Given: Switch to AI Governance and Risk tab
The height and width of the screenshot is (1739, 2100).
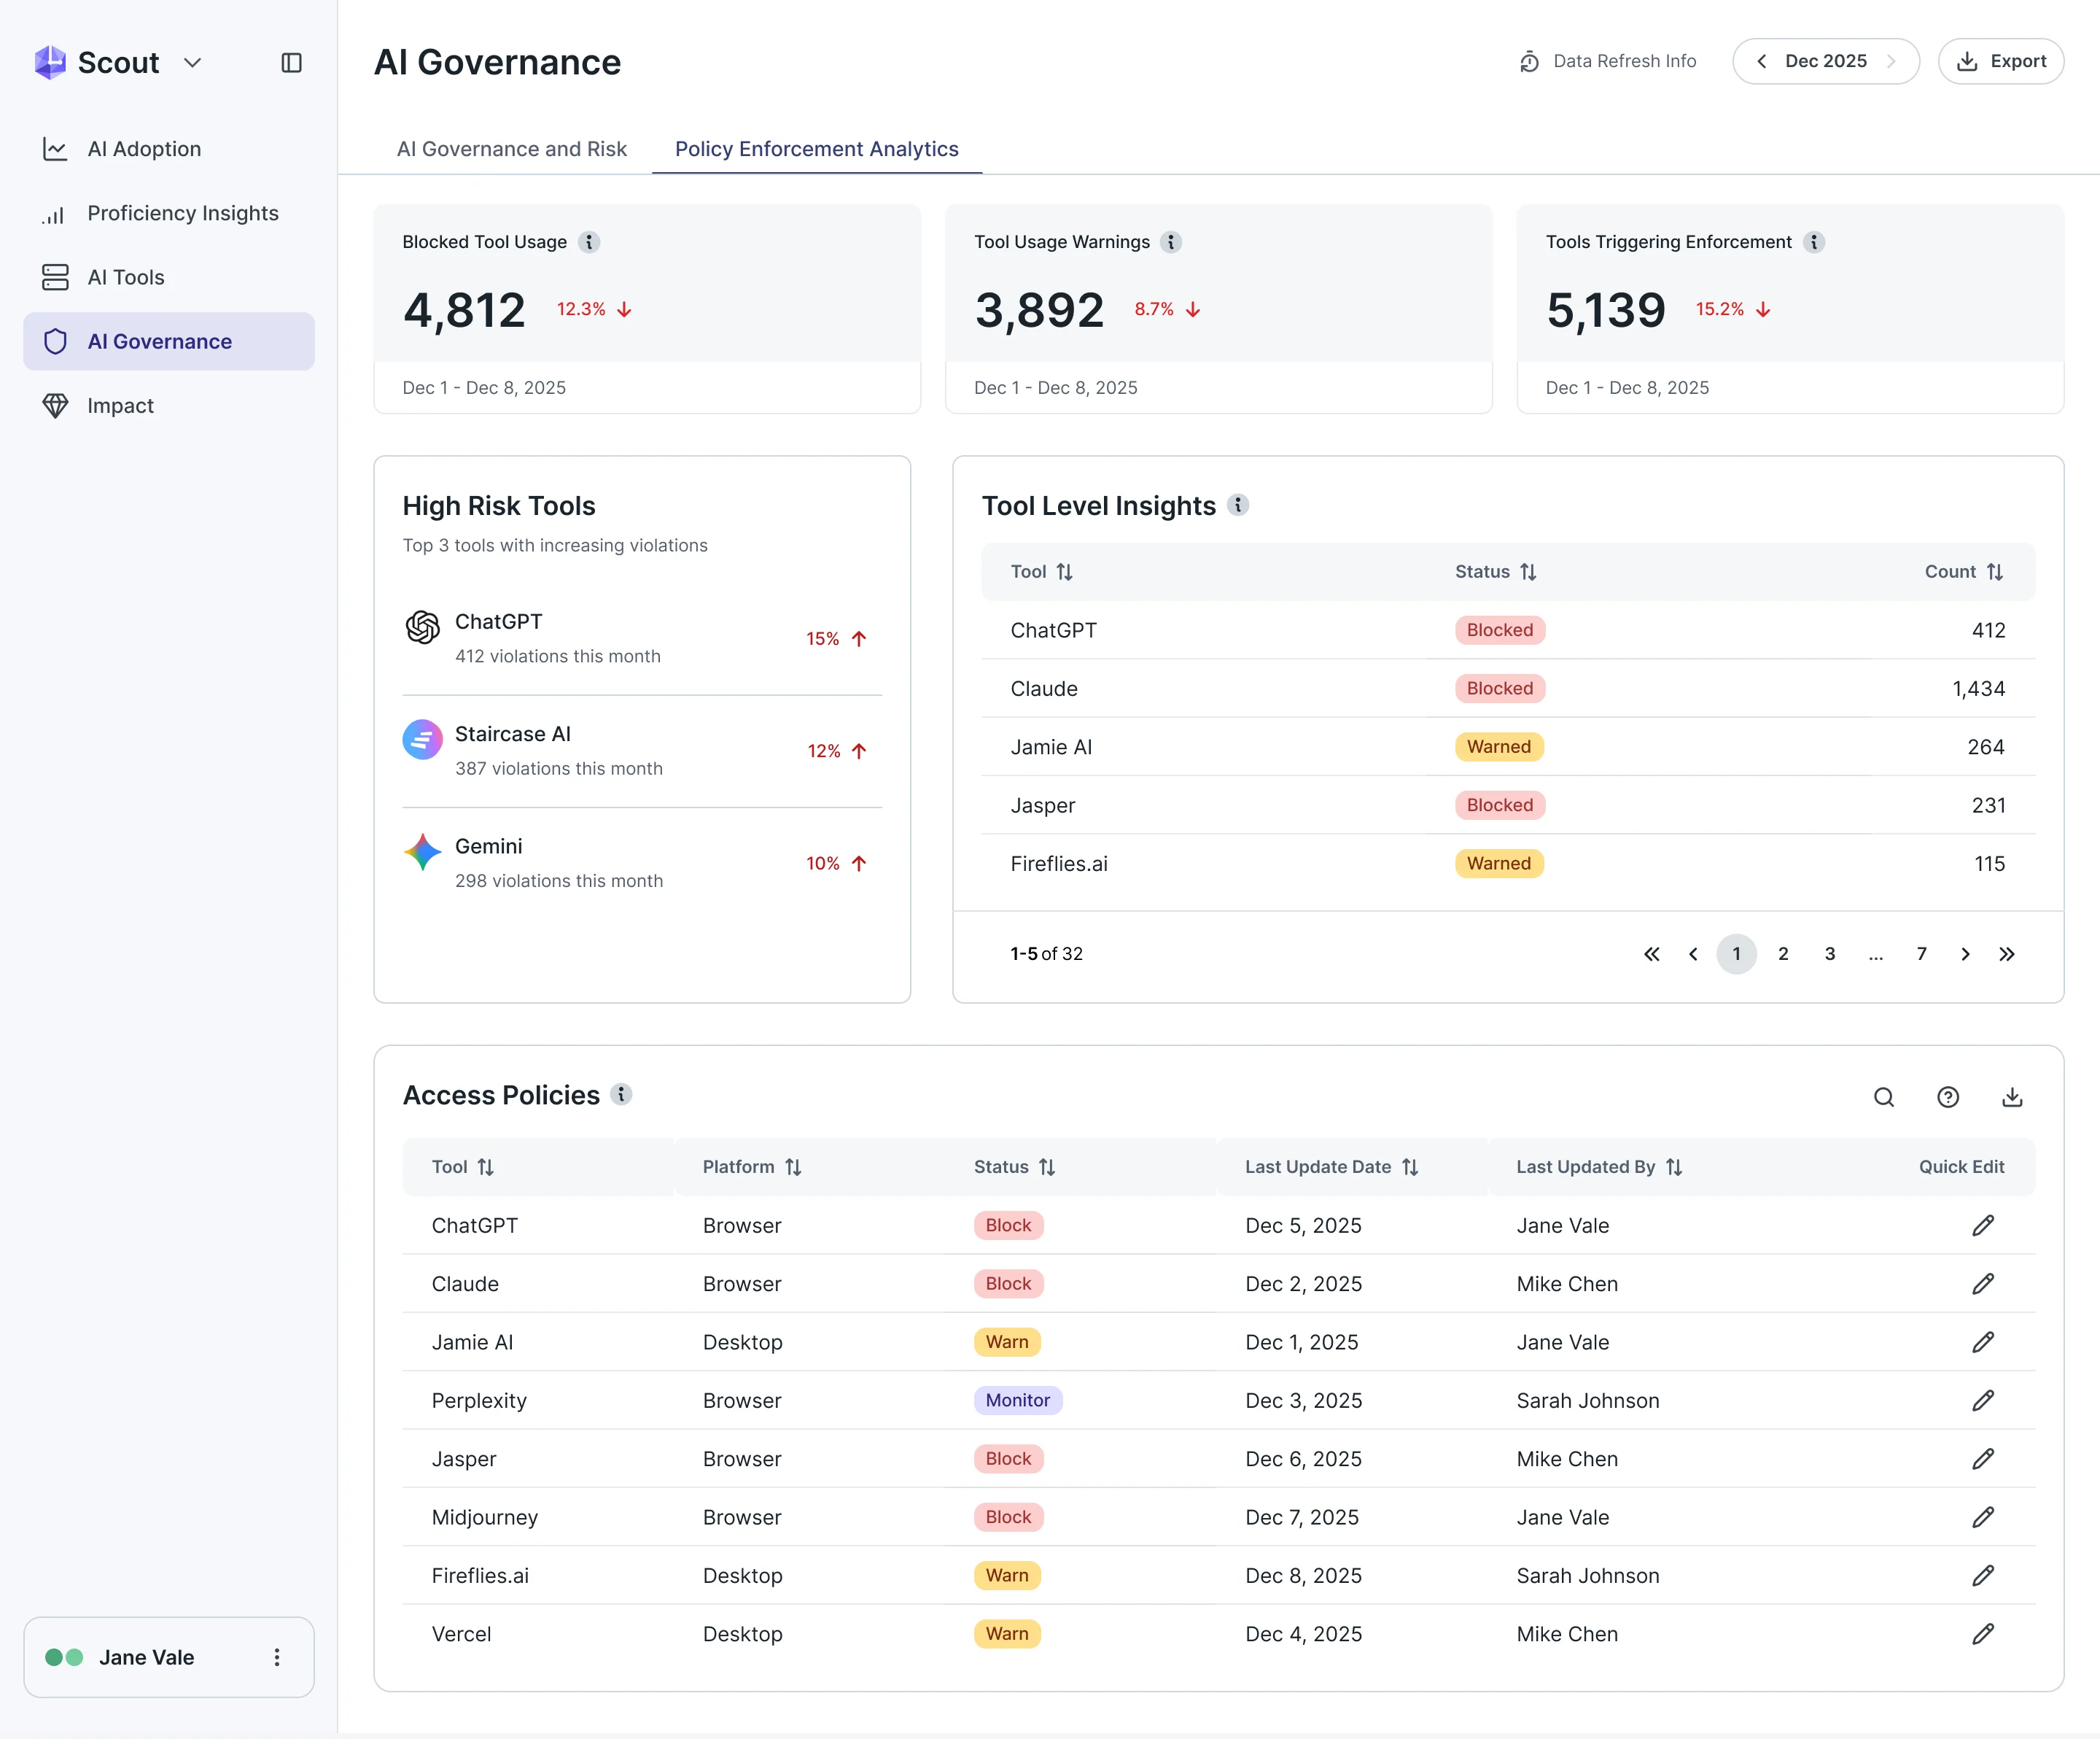Looking at the screenshot, I should pyautogui.click(x=511, y=149).
